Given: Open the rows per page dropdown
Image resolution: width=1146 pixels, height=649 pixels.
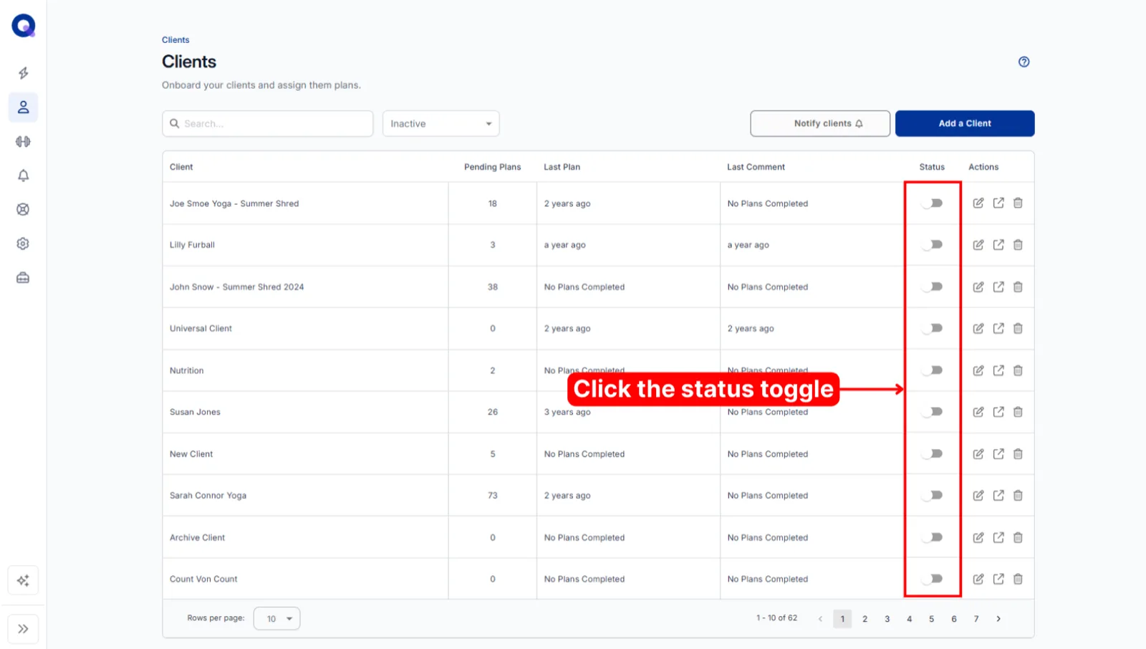Looking at the screenshot, I should pos(276,618).
